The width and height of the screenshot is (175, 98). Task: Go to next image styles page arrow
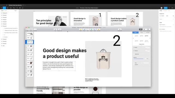point(150,38)
